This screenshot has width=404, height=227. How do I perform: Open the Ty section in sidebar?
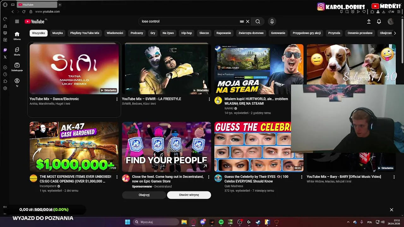click(17, 82)
